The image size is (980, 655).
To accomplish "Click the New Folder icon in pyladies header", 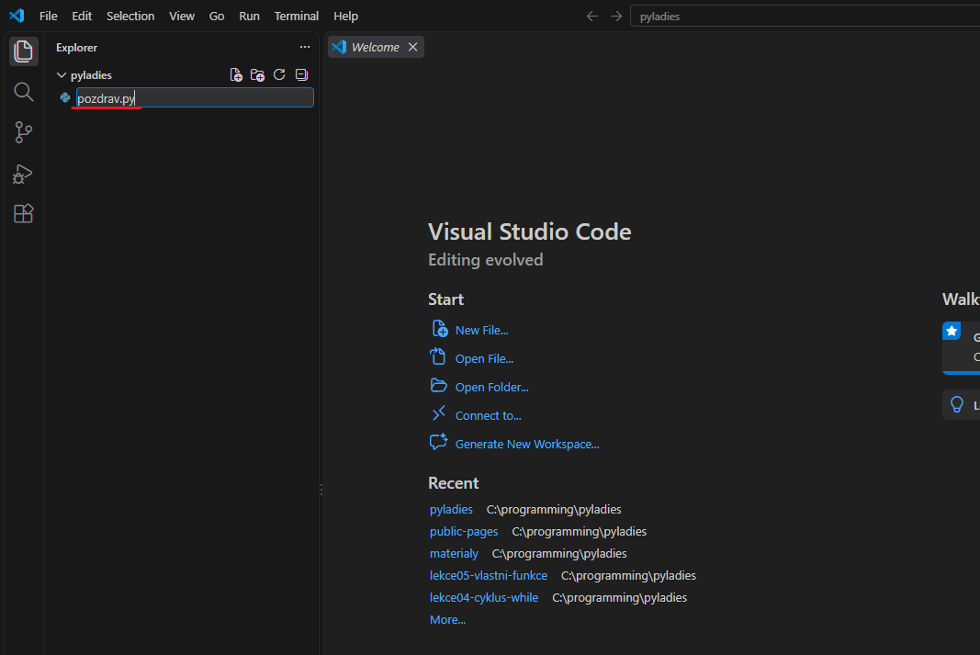I will pos(257,75).
